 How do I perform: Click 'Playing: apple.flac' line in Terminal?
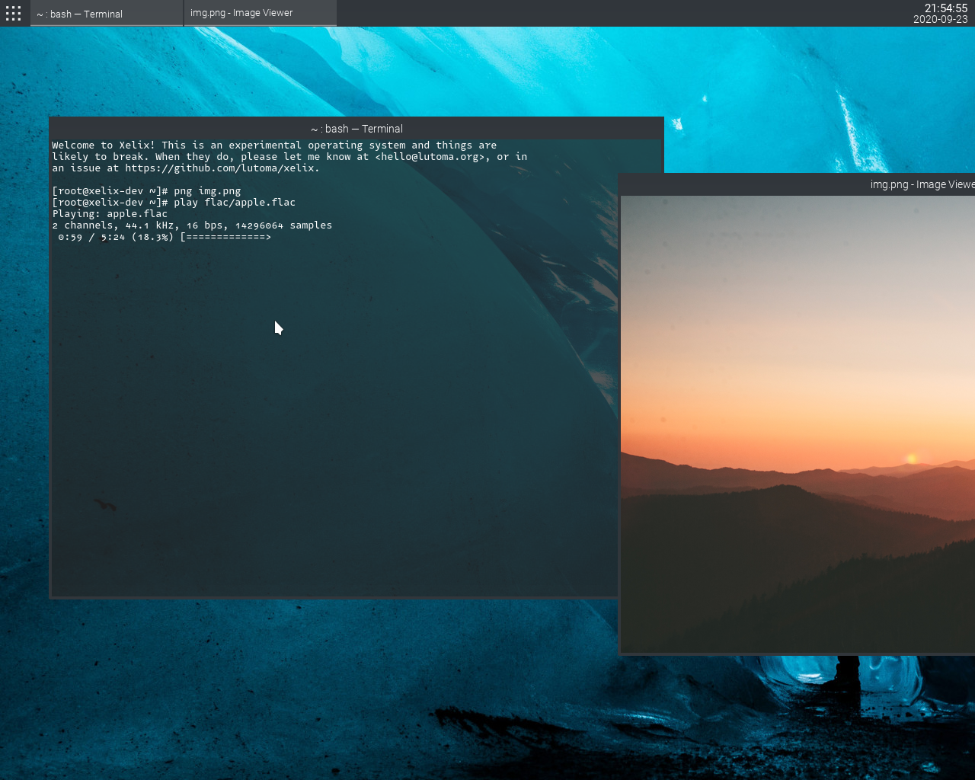click(110, 214)
